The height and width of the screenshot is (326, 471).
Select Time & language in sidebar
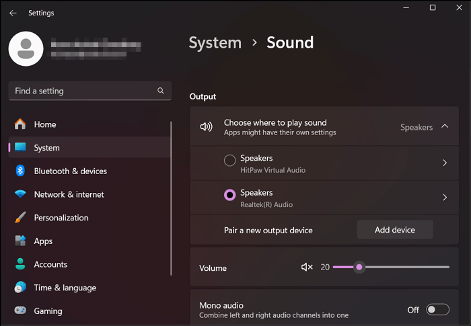point(65,288)
